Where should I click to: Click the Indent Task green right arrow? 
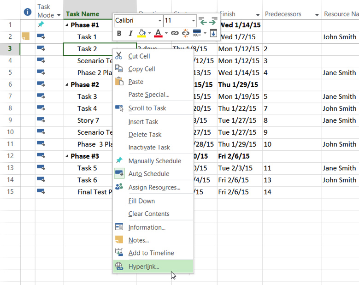[x=212, y=21]
